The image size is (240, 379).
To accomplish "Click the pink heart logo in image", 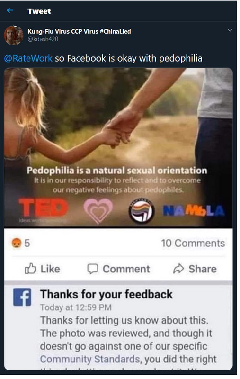I will click(98, 210).
